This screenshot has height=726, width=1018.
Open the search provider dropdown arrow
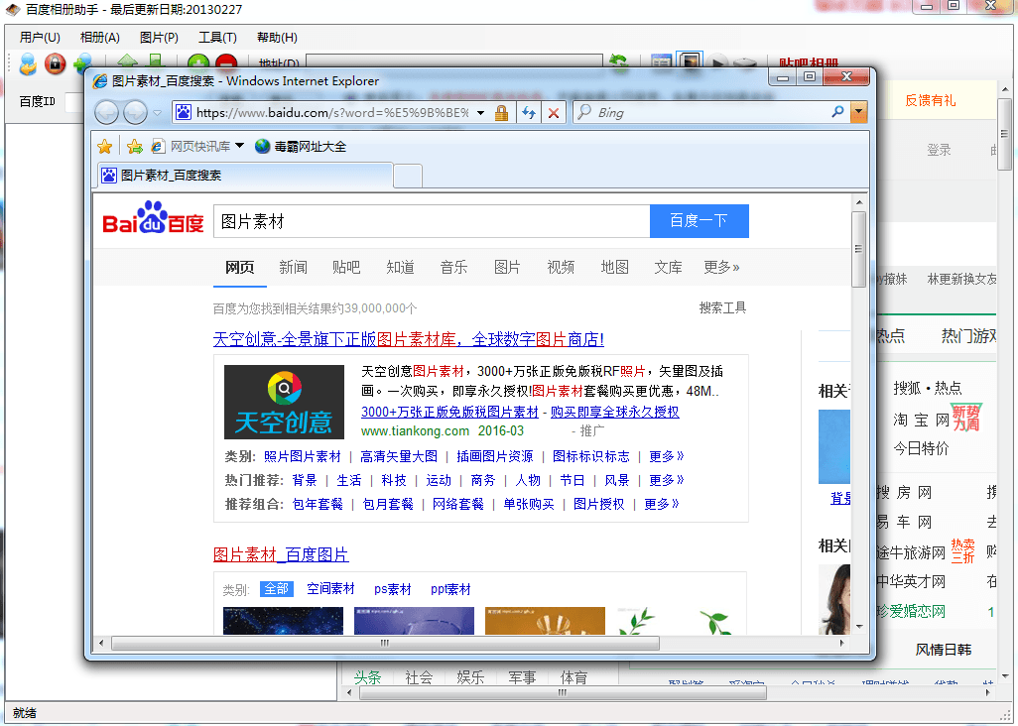tap(859, 112)
